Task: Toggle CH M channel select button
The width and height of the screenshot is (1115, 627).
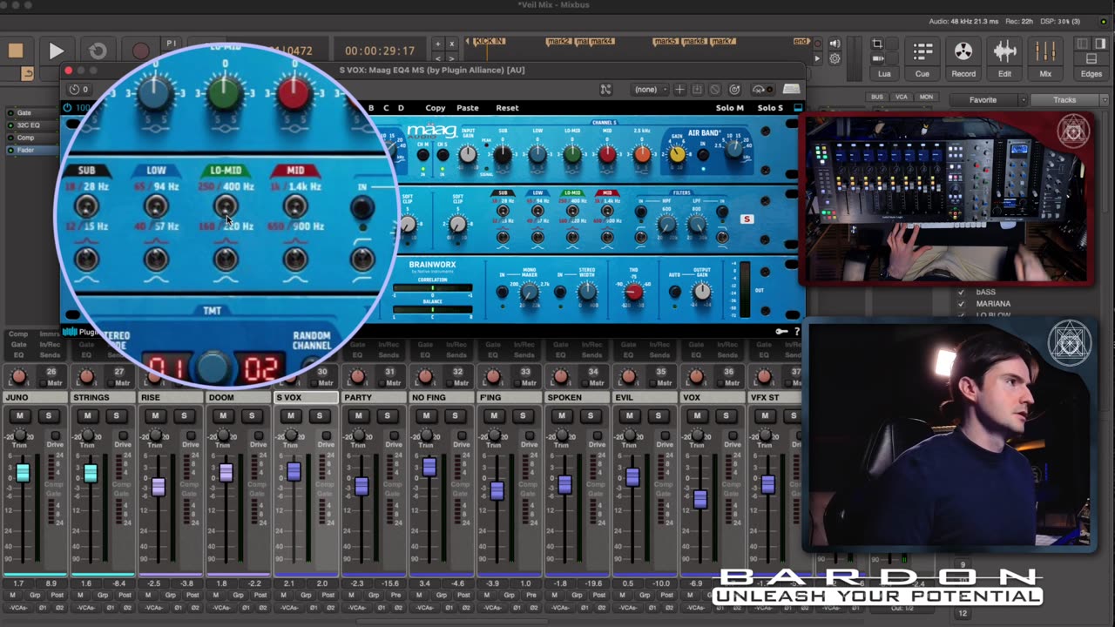Action: [422, 155]
